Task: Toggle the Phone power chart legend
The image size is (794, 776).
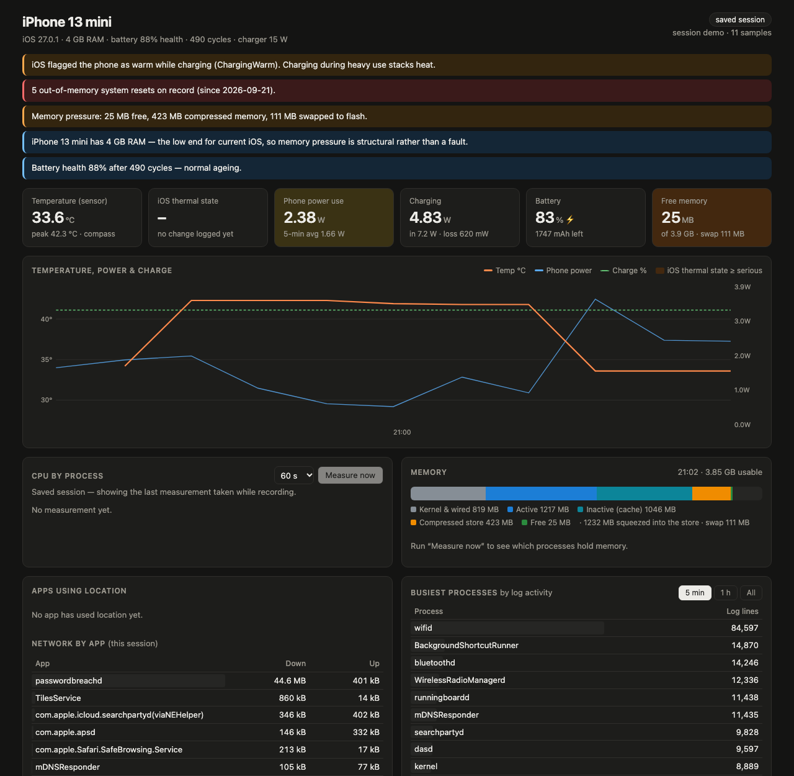Action: [x=563, y=271]
